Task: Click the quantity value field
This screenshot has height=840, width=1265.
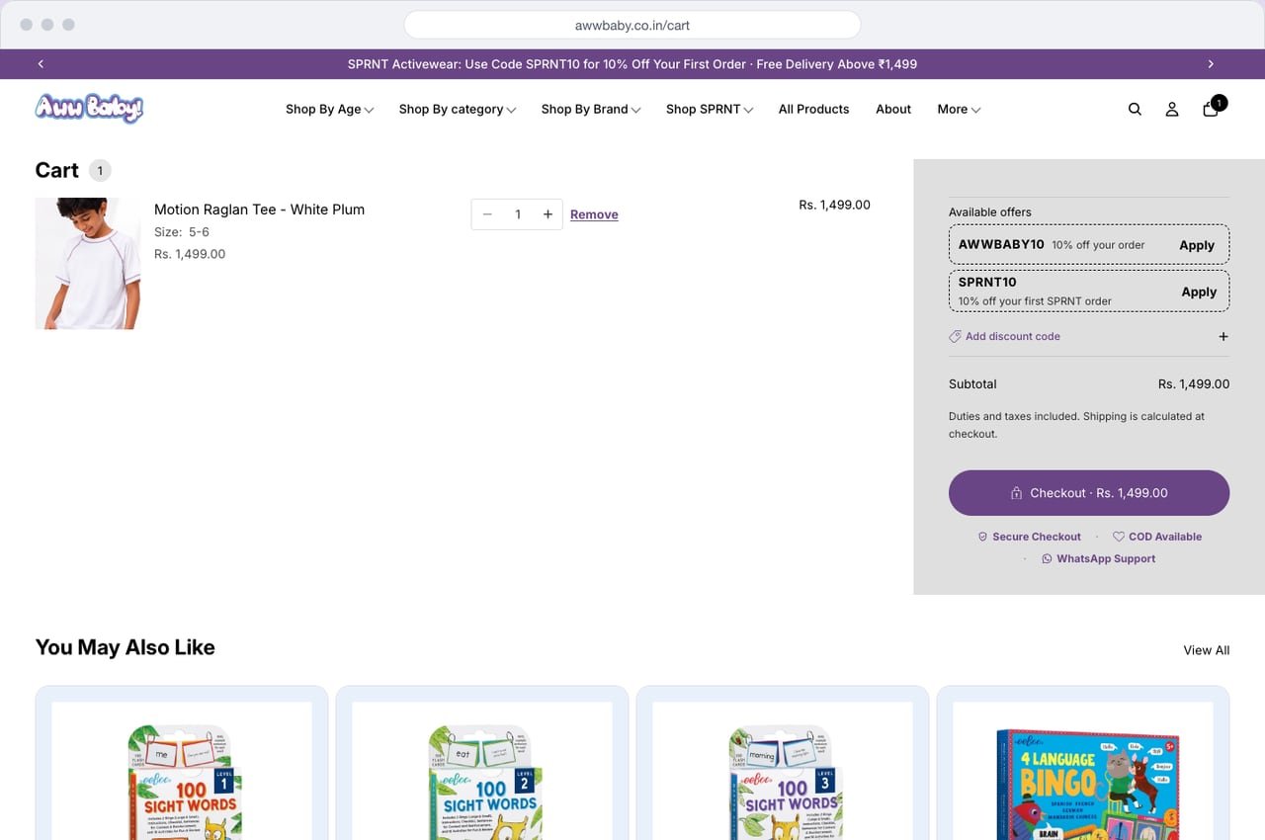Action: 518,214
